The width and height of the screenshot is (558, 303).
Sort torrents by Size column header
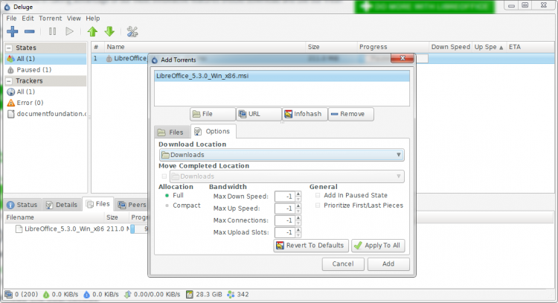pyautogui.click(x=331, y=47)
